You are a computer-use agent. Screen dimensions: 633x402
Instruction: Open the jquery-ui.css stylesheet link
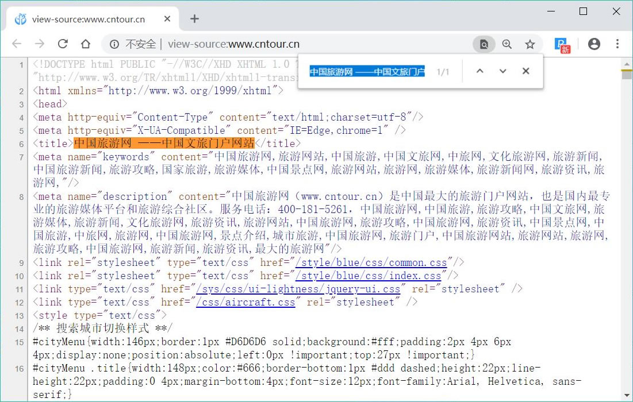(x=298, y=289)
